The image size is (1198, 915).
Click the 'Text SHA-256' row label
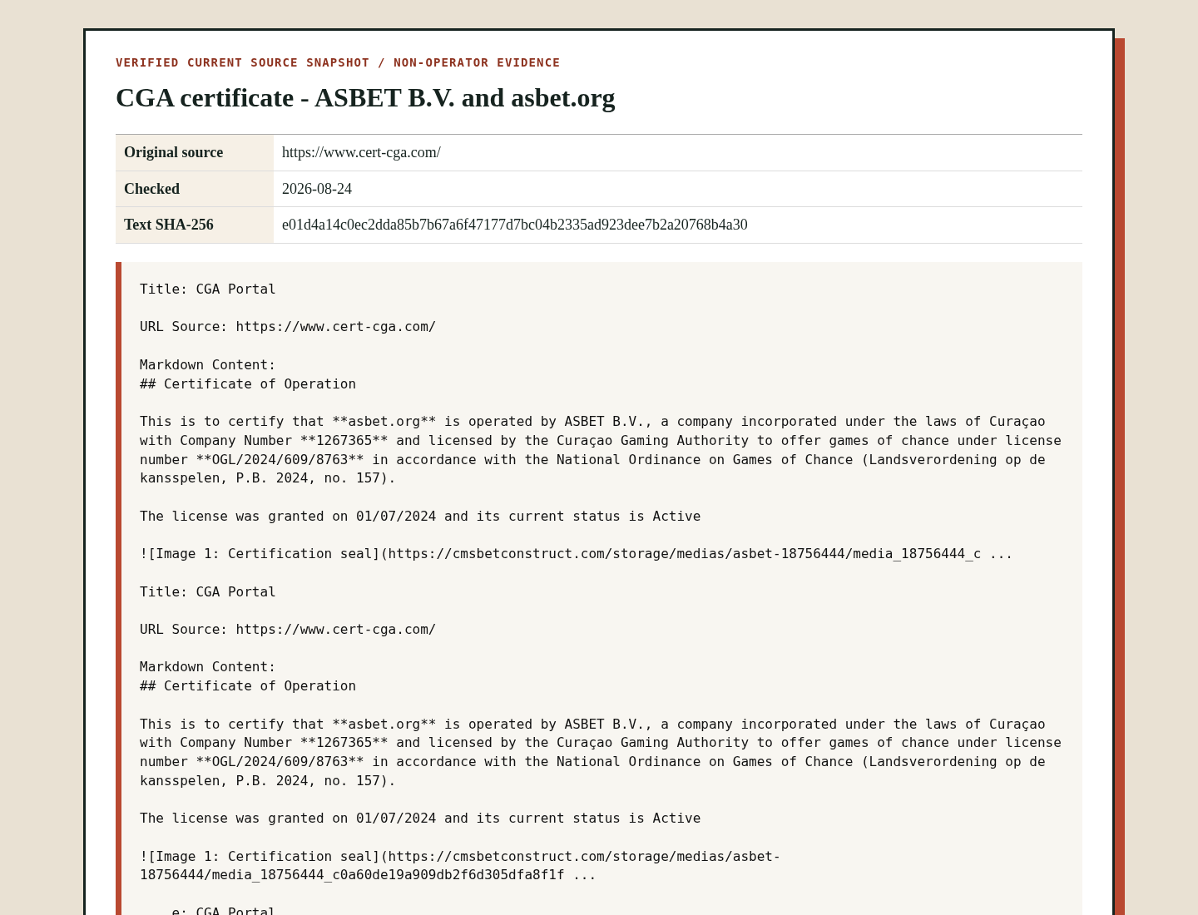(169, 225)
